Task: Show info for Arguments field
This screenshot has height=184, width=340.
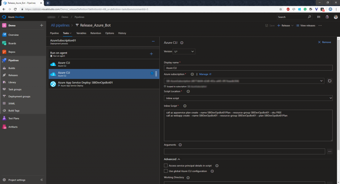Action: coord(180,145)
